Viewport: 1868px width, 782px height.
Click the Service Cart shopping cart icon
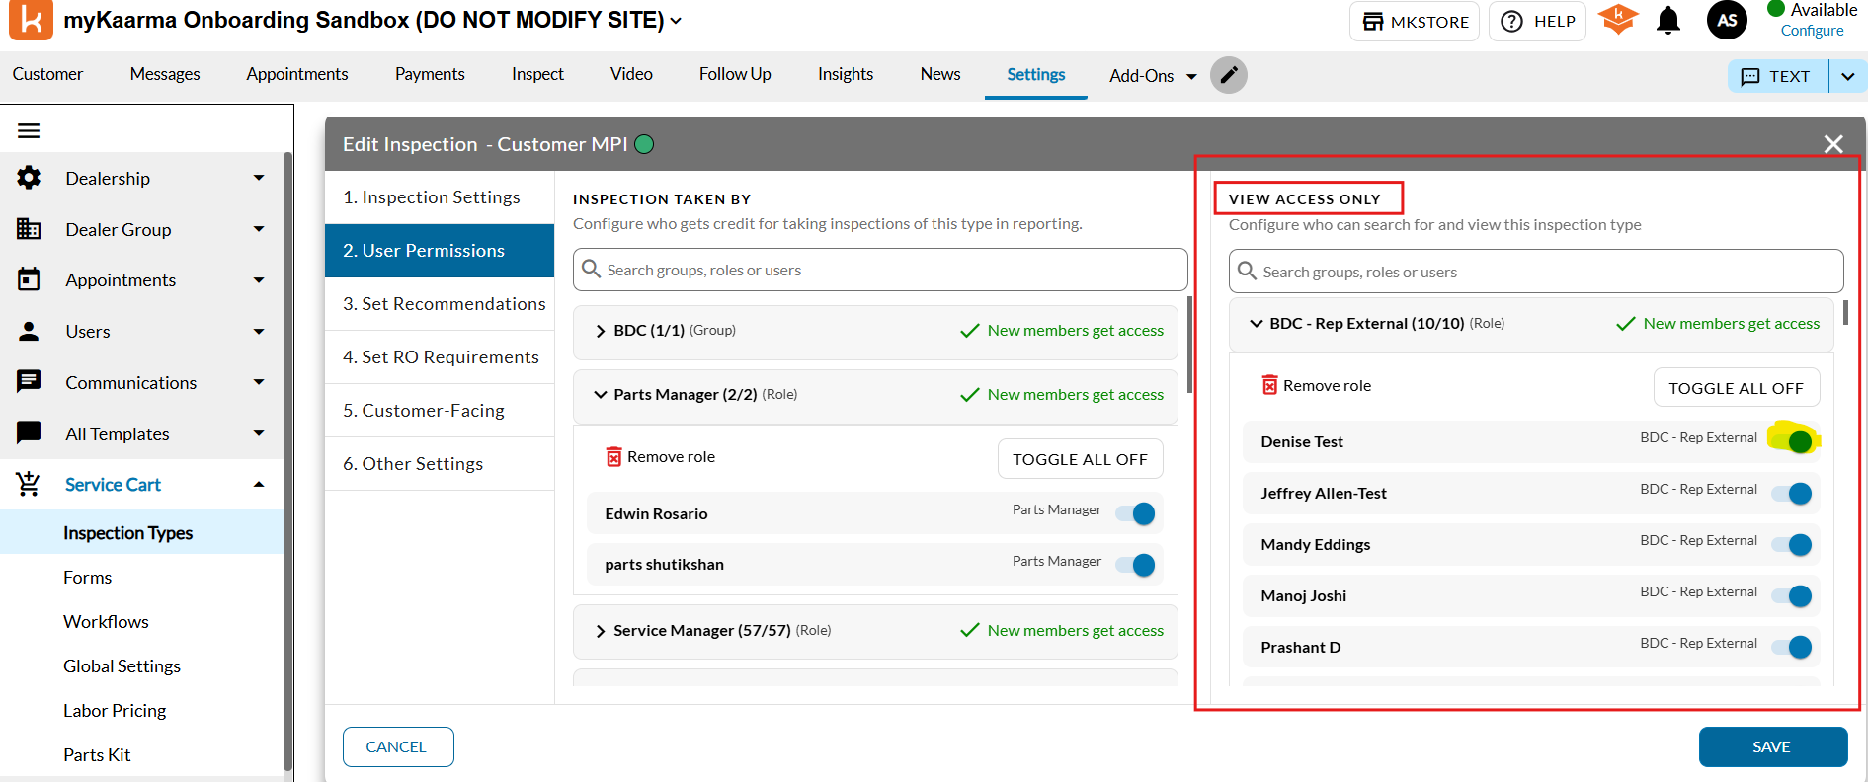click(29, 484)
